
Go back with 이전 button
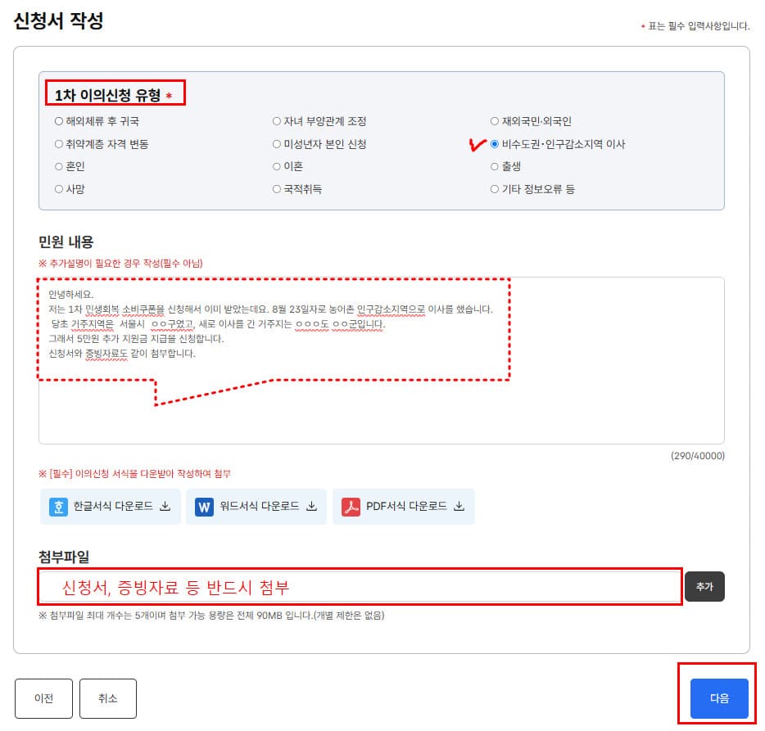pos(44,699)
